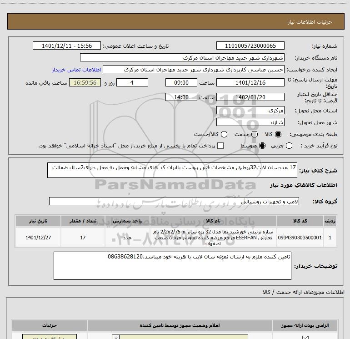Click the remaining days field showing 4
Screen dimensions: 350x339
pos(132,82)
